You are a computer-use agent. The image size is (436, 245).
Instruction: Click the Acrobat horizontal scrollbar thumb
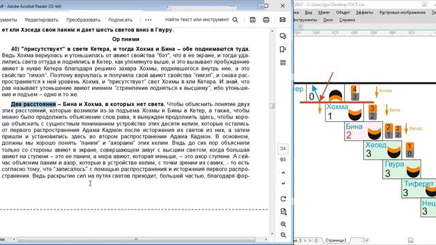[x=136, y=239]
